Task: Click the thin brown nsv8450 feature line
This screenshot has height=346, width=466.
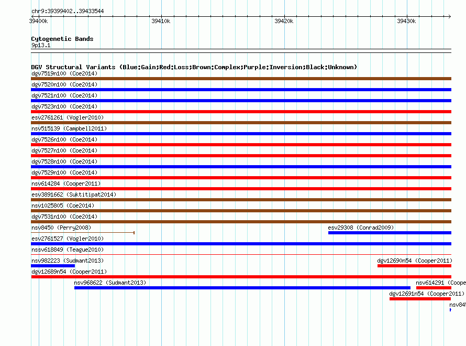Action: click(x=83, y=233)
